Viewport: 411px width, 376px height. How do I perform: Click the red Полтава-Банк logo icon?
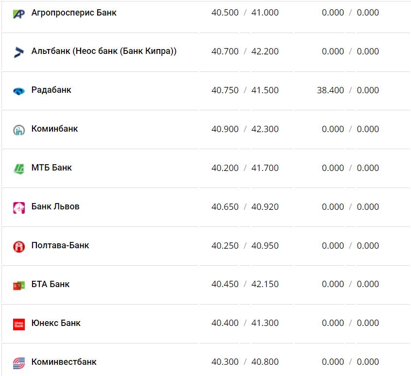click(18, 246)
